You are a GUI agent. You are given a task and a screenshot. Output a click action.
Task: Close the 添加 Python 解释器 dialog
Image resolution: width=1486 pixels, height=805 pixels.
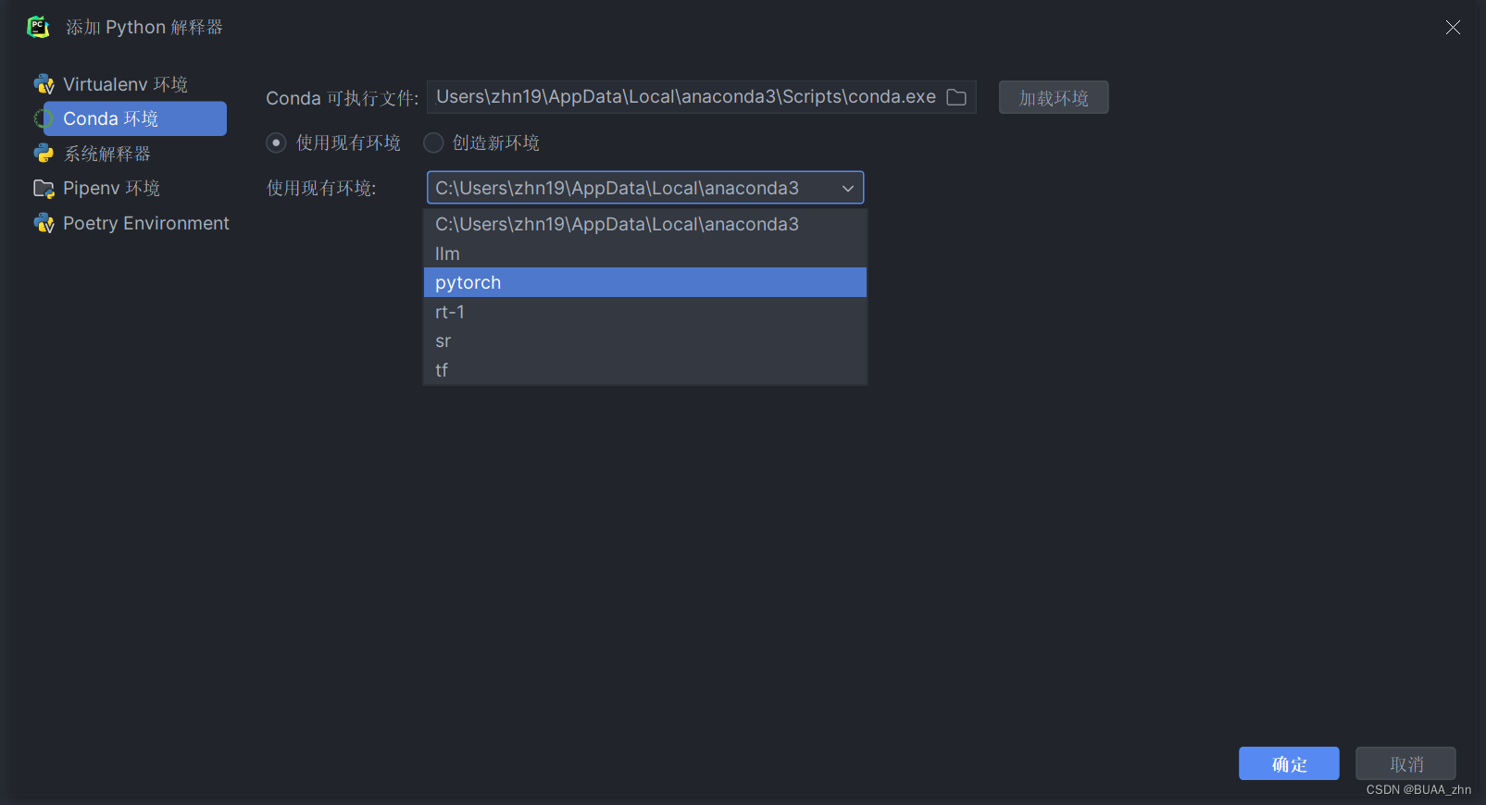click(1453, 28)
